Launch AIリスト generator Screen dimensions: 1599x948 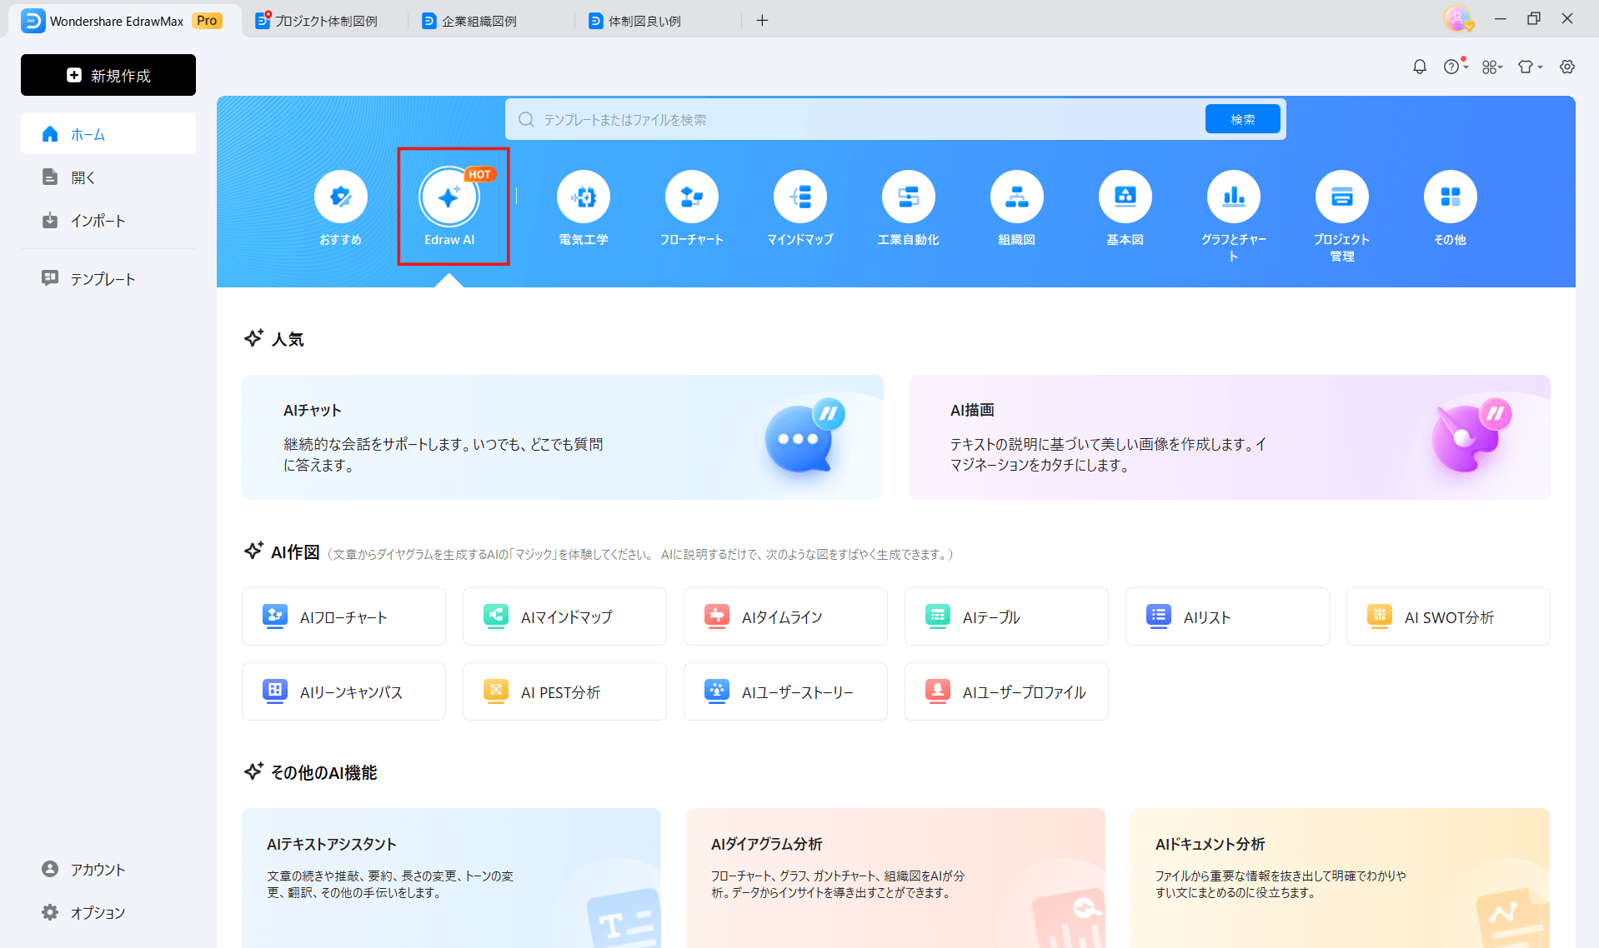tap(1227, 616)
